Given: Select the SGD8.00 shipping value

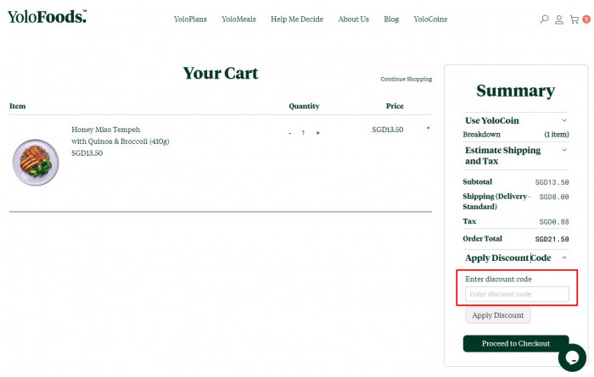Looking at the screenshot, I should click(554, 197).
